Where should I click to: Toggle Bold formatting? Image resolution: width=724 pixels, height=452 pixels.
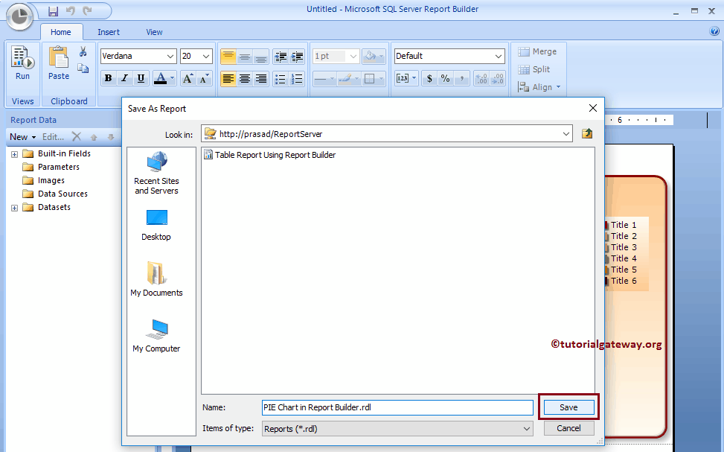pos(108,79)
